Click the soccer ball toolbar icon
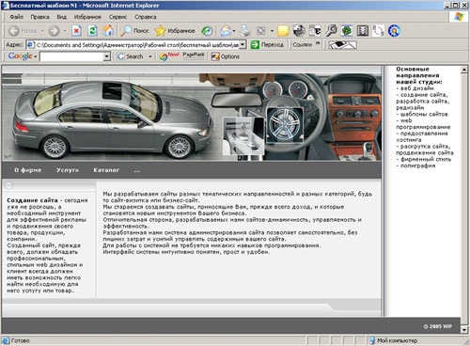The image size is (470, 346). [299, 31]
